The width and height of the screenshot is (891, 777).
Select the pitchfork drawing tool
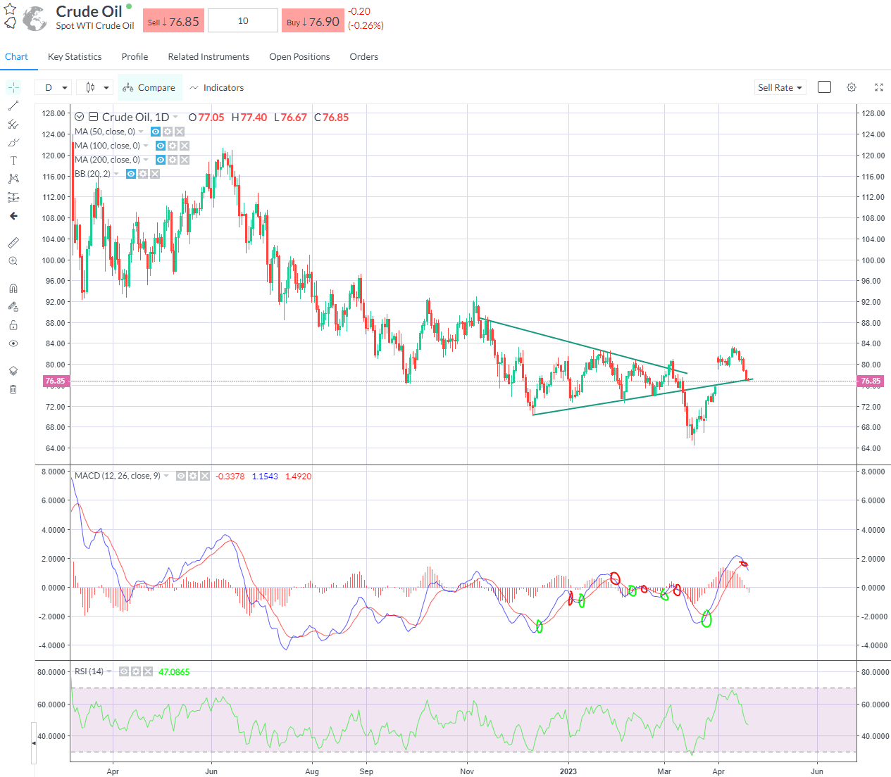(13, 124)
